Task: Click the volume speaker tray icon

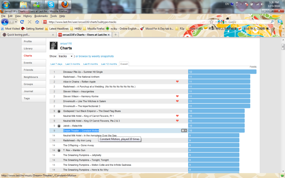Action: 262,4
